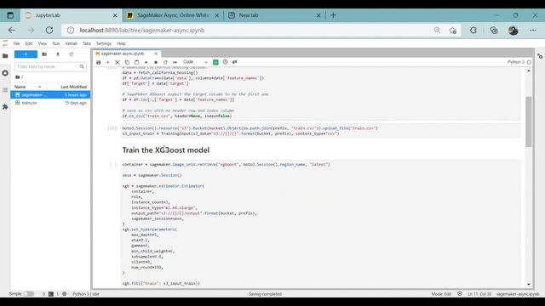545x306 pixels.
Task: Click the last notebook toolbar icon right of the clock
Action: coord(235,62)
